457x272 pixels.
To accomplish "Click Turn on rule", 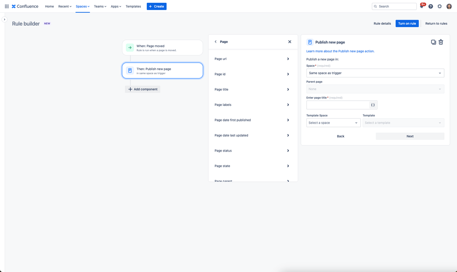I will click(407, 24).
